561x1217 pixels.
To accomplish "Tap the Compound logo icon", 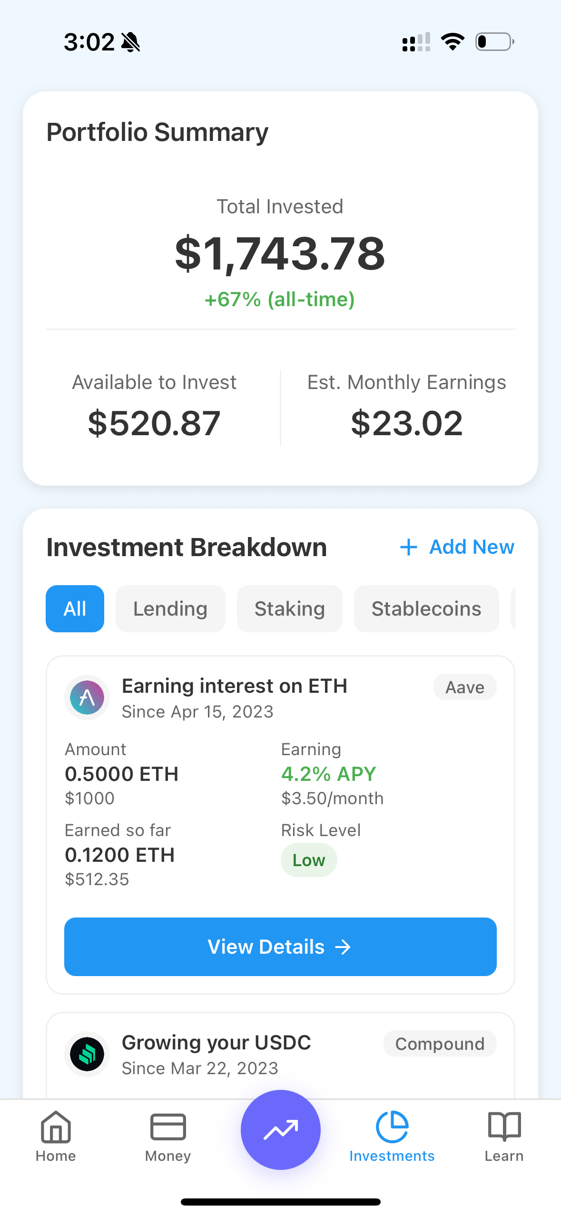I will (87, 1054).
